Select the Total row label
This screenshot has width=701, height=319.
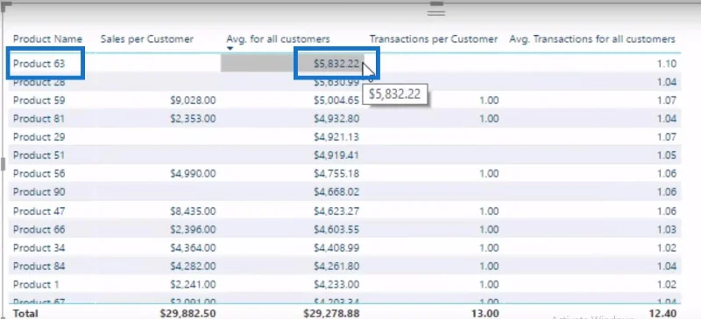[x=25, y=313]
